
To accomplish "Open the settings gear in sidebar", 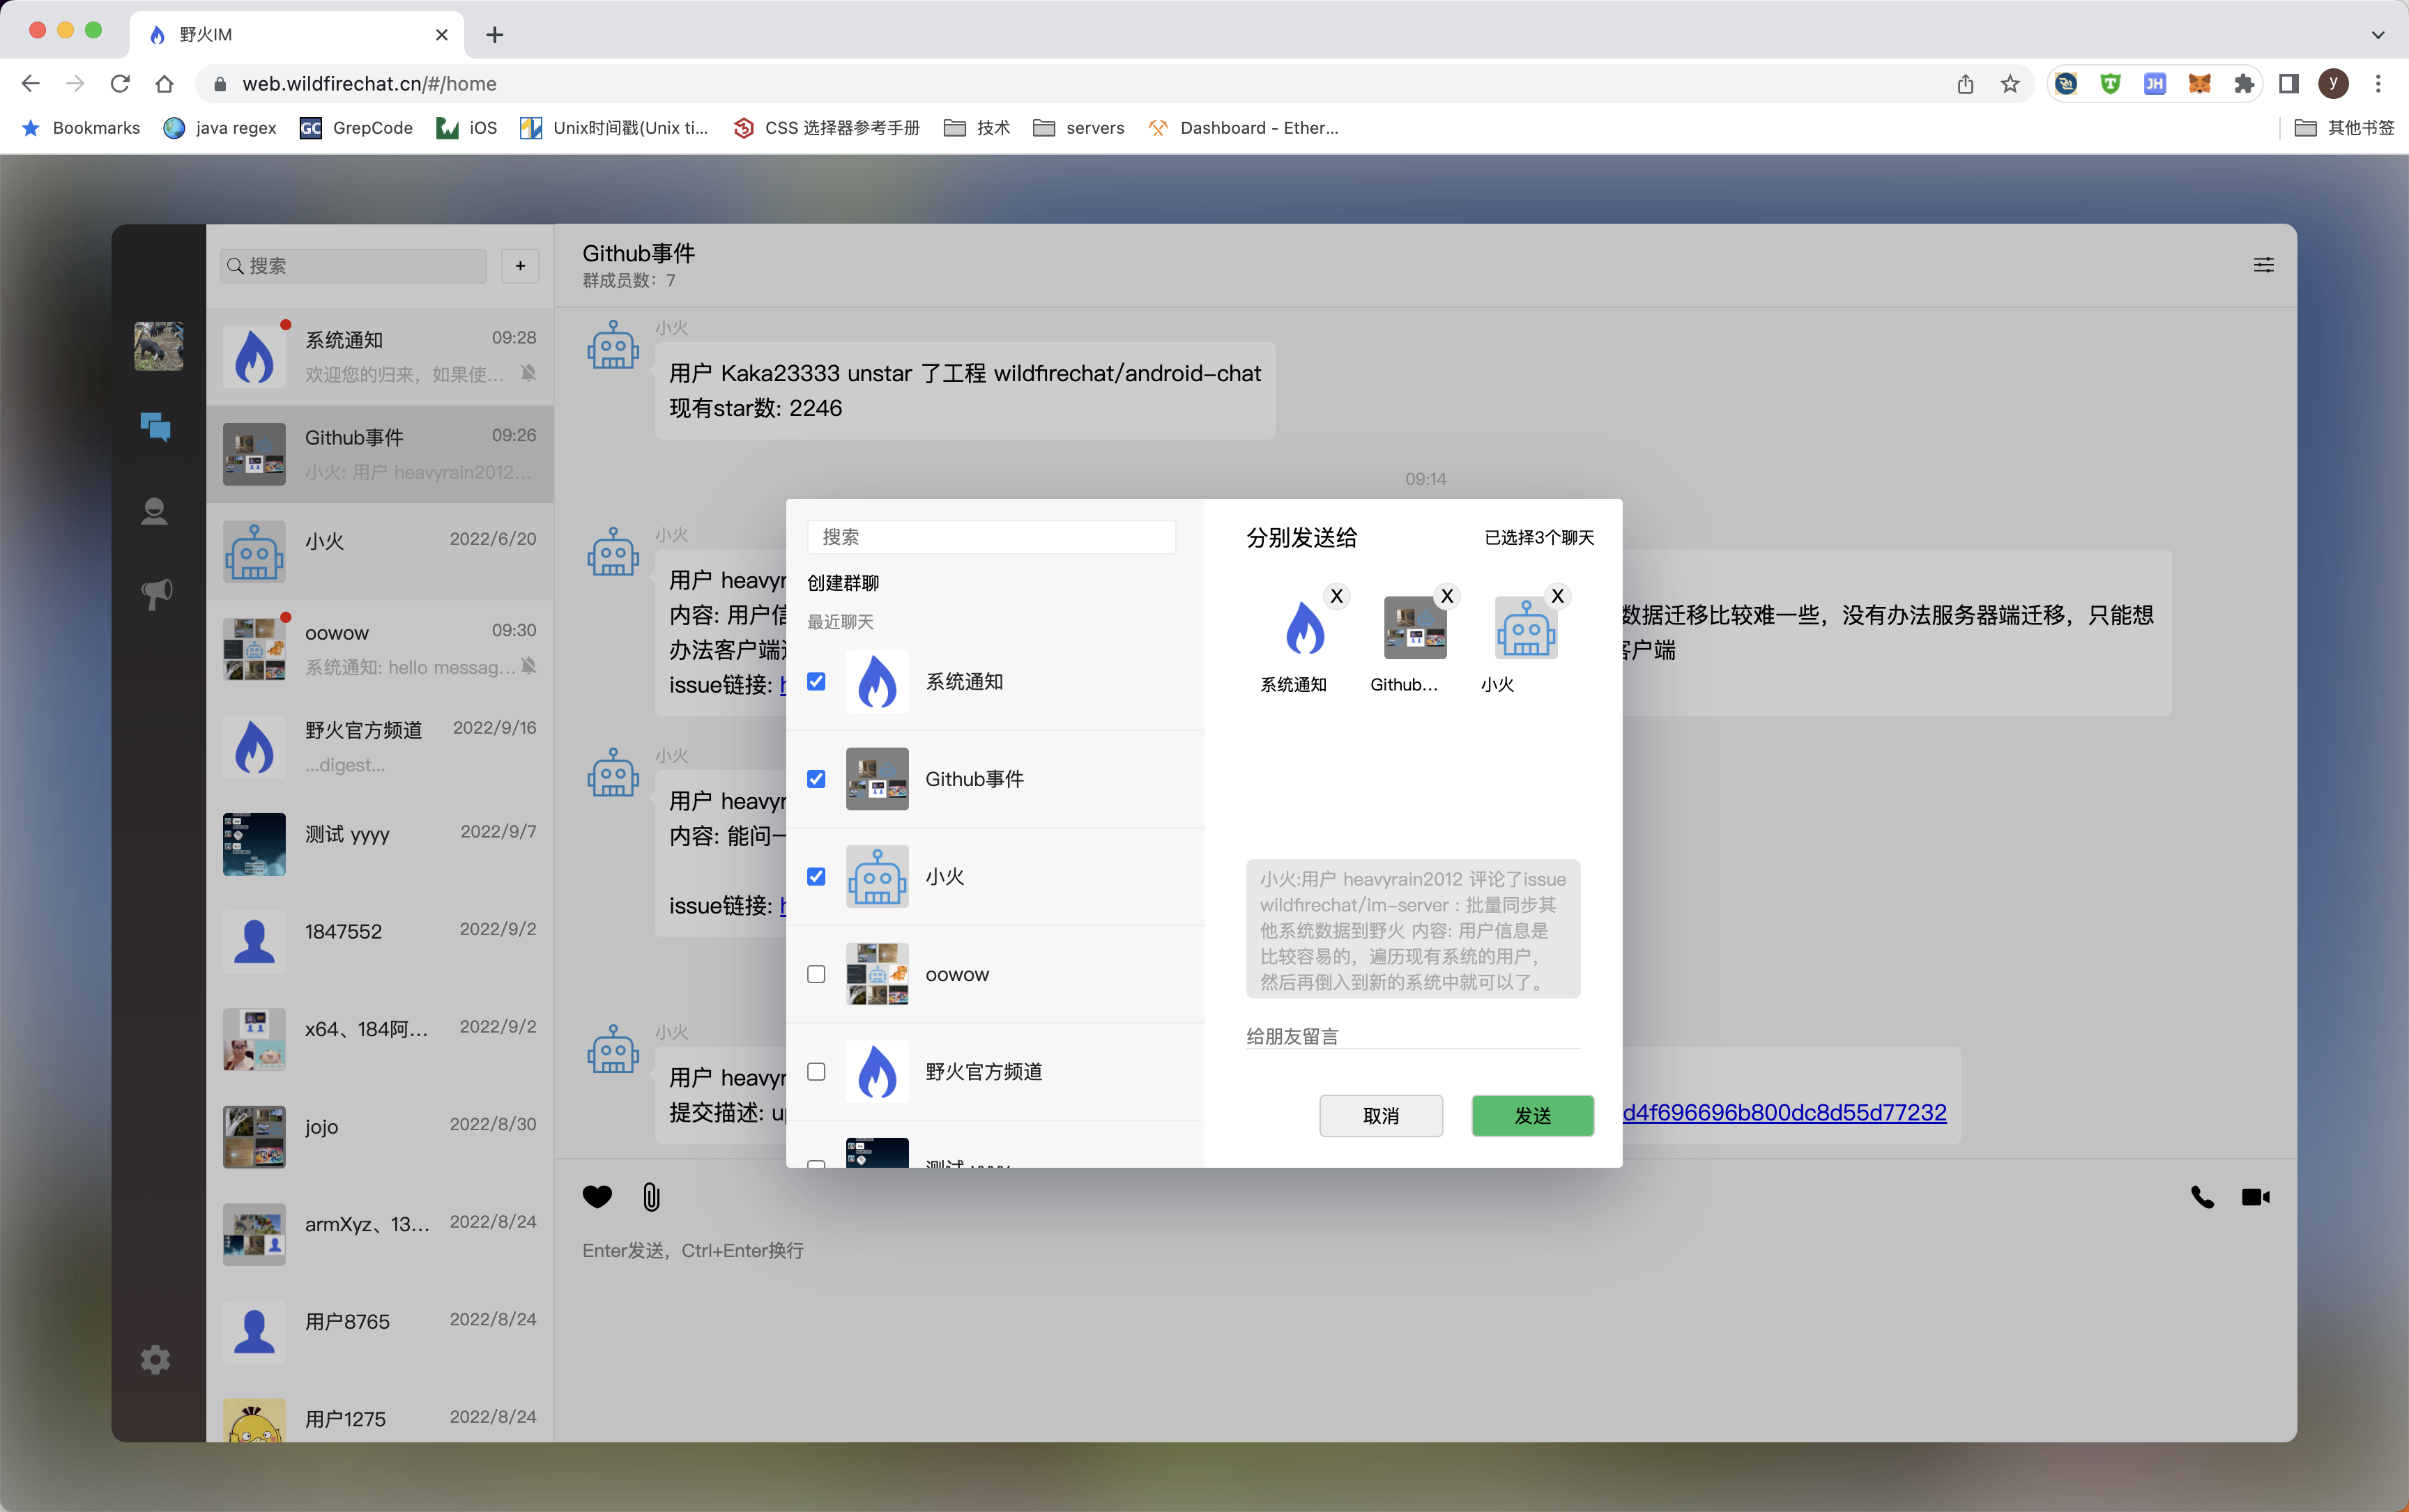I will [x=155, y=1359].
